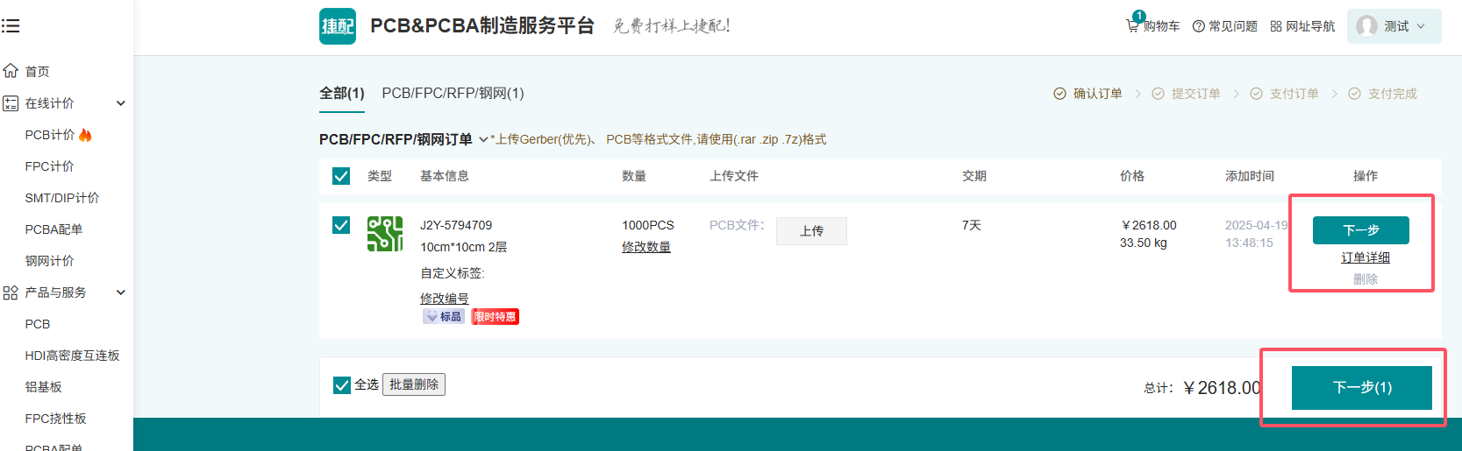Collapse the 在线计价 sidebar section
1462x451 pixels.
click(121, 103)
